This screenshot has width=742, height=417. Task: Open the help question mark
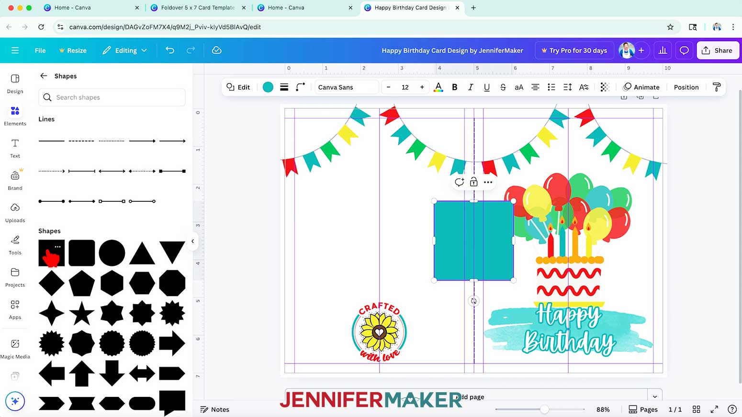click(x=732, y=409)
